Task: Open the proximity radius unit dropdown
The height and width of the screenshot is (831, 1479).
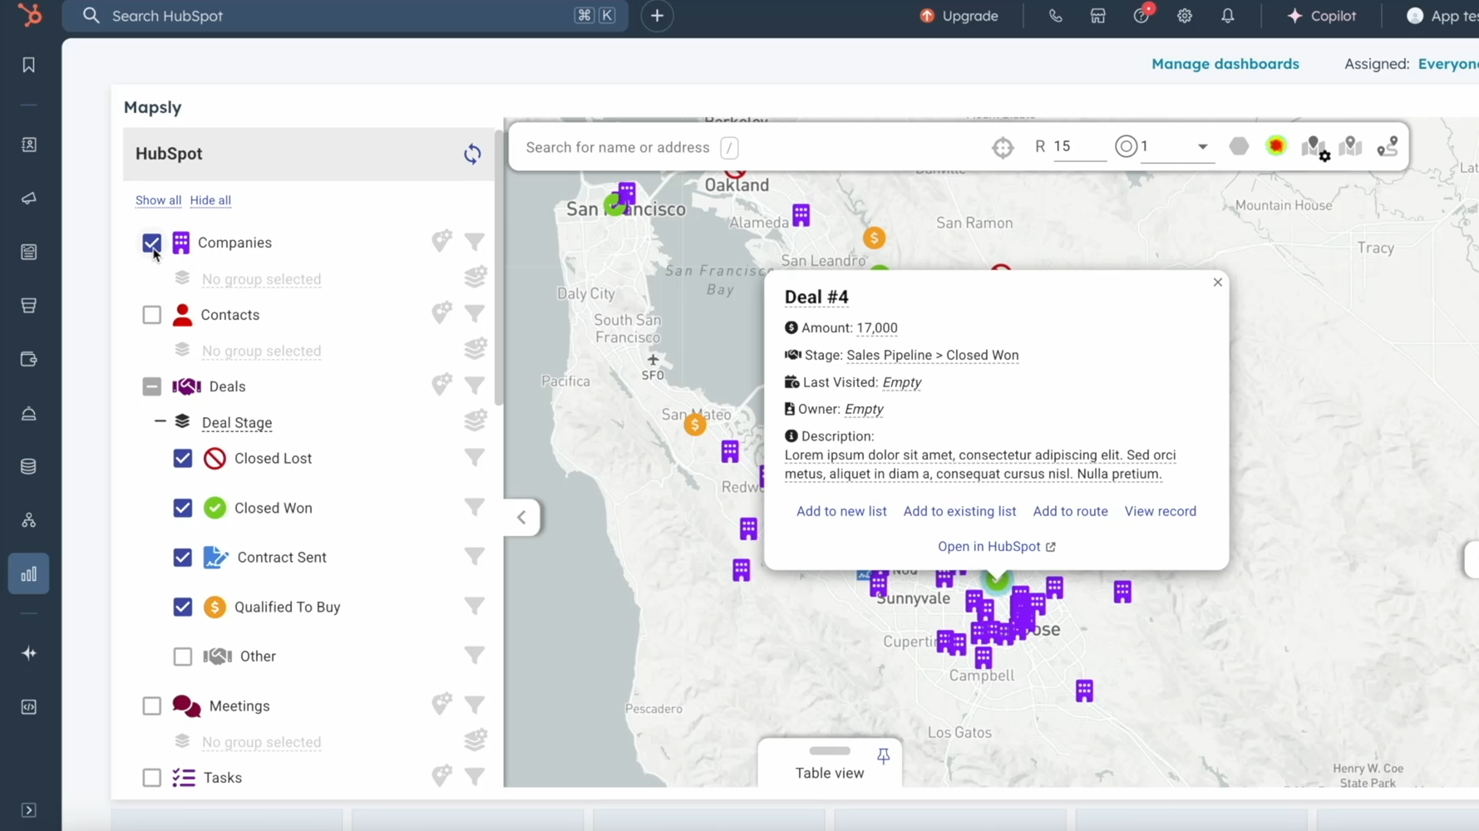Action: coord(1202,146)
